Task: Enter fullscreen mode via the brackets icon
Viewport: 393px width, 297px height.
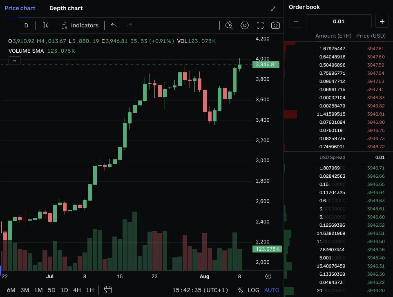Action: click(x=260, y=25)
